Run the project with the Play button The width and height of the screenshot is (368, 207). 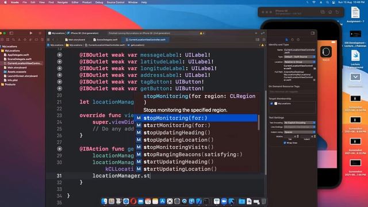click(x=31, y=33)
